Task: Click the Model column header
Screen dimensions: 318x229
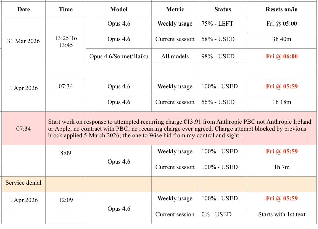Action: pos(119,9)
